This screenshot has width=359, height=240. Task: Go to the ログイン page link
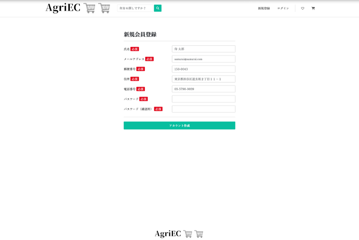pyautogui.click(x=283, y=8)
